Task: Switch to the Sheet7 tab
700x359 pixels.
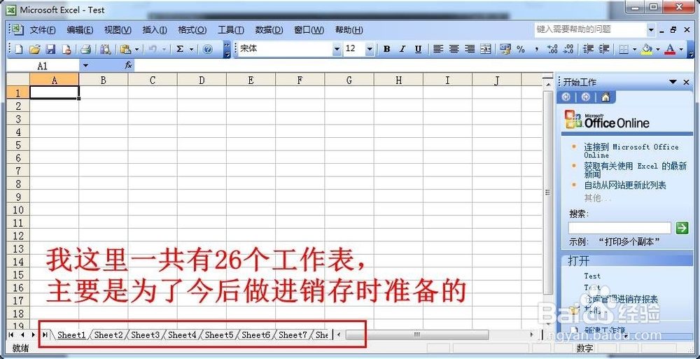Action: [x=293, y=335]
